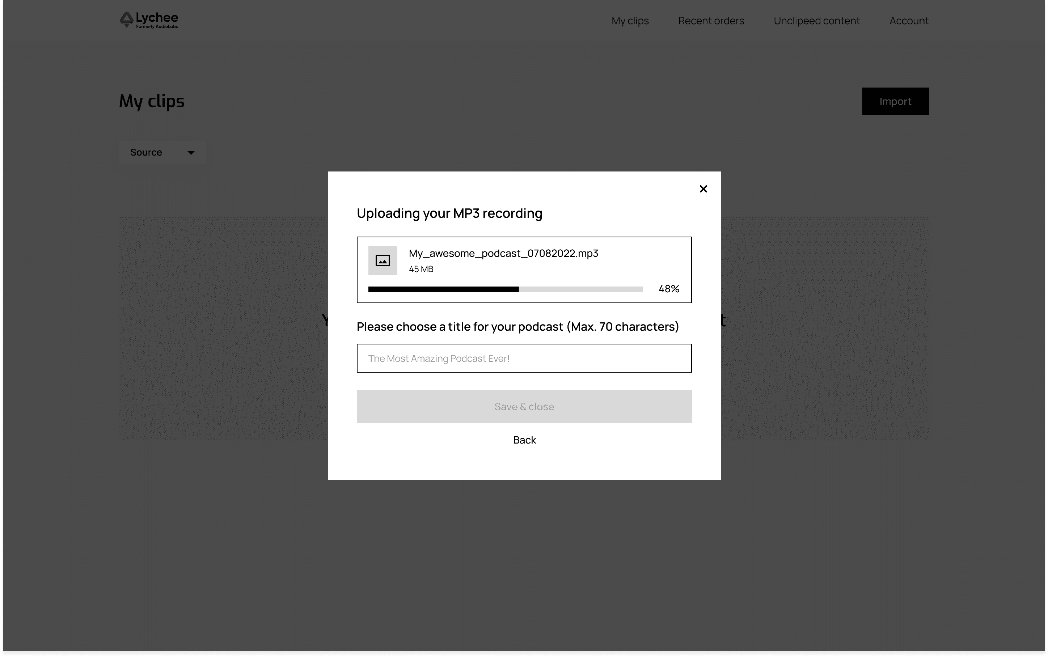1048x657 pixels.
Task: Click the Uploading your MP3 recording heading
Action: (449, 213)
